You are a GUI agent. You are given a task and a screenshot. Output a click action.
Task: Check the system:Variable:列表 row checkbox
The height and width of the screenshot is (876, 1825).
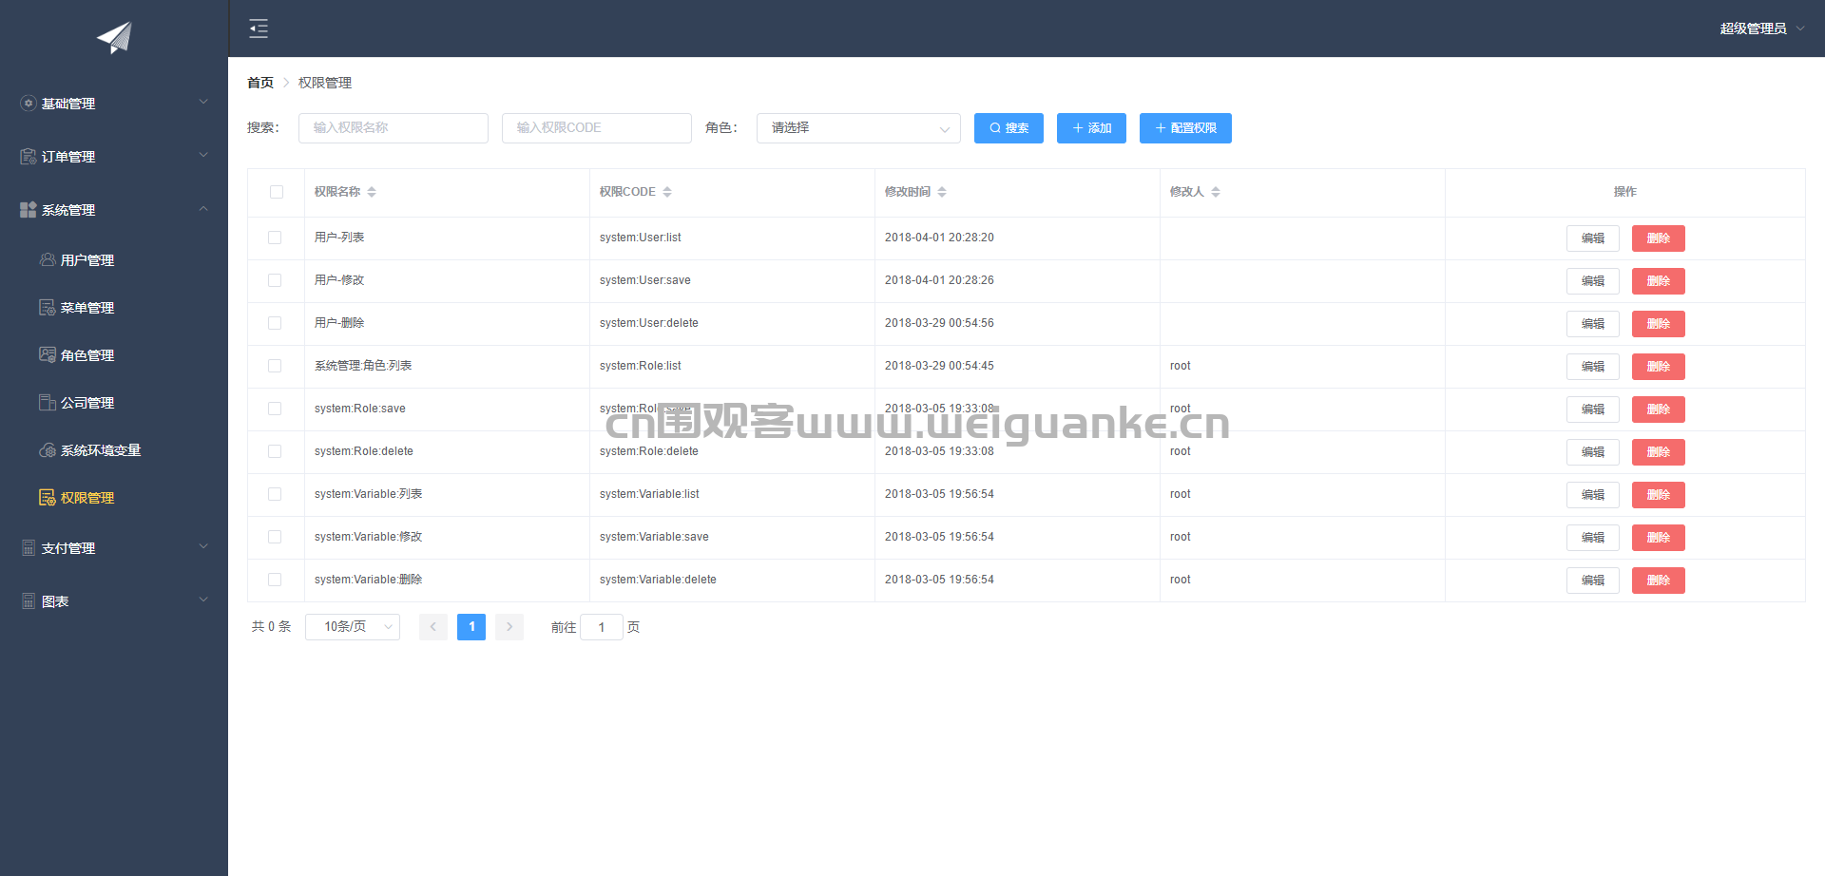coord(275,494)
